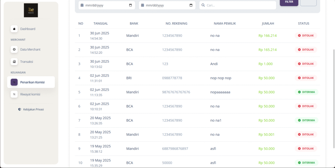
Task: Click the Riwayat komisi percent icon
Action: (x=14, y=94)
